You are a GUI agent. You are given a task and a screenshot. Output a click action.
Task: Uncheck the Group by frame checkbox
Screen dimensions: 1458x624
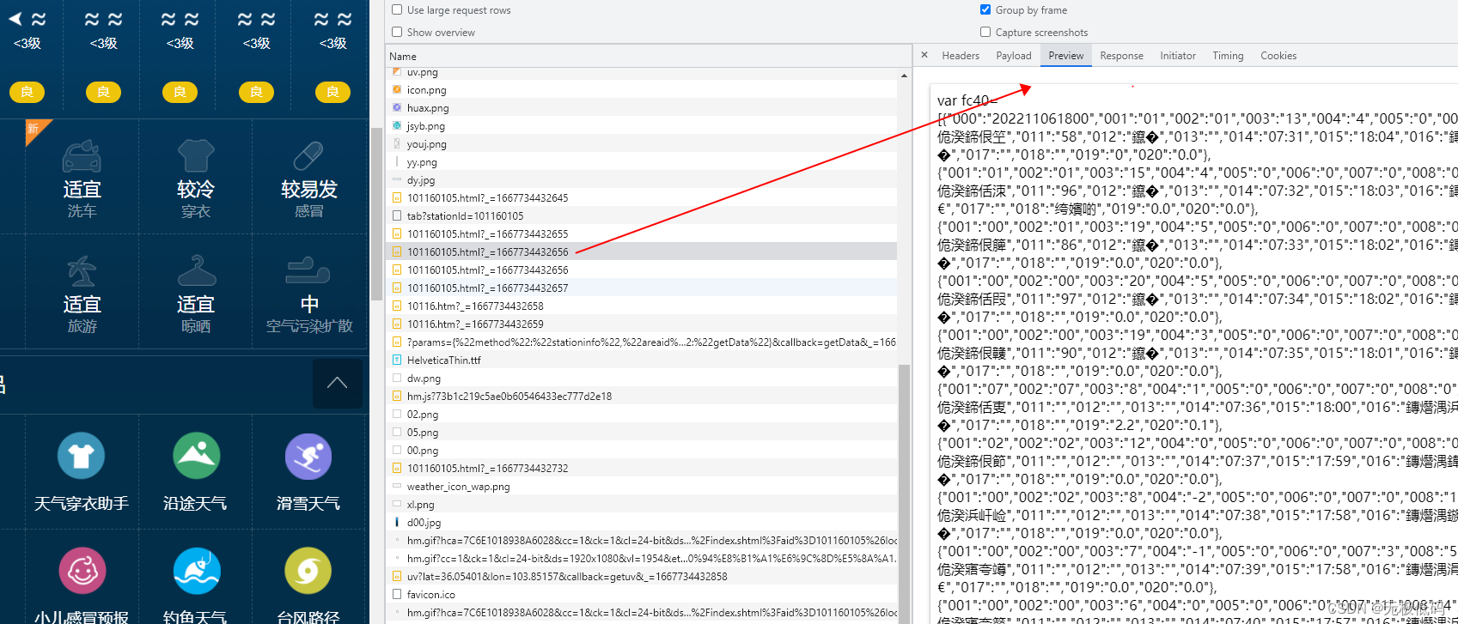[985, 9]
